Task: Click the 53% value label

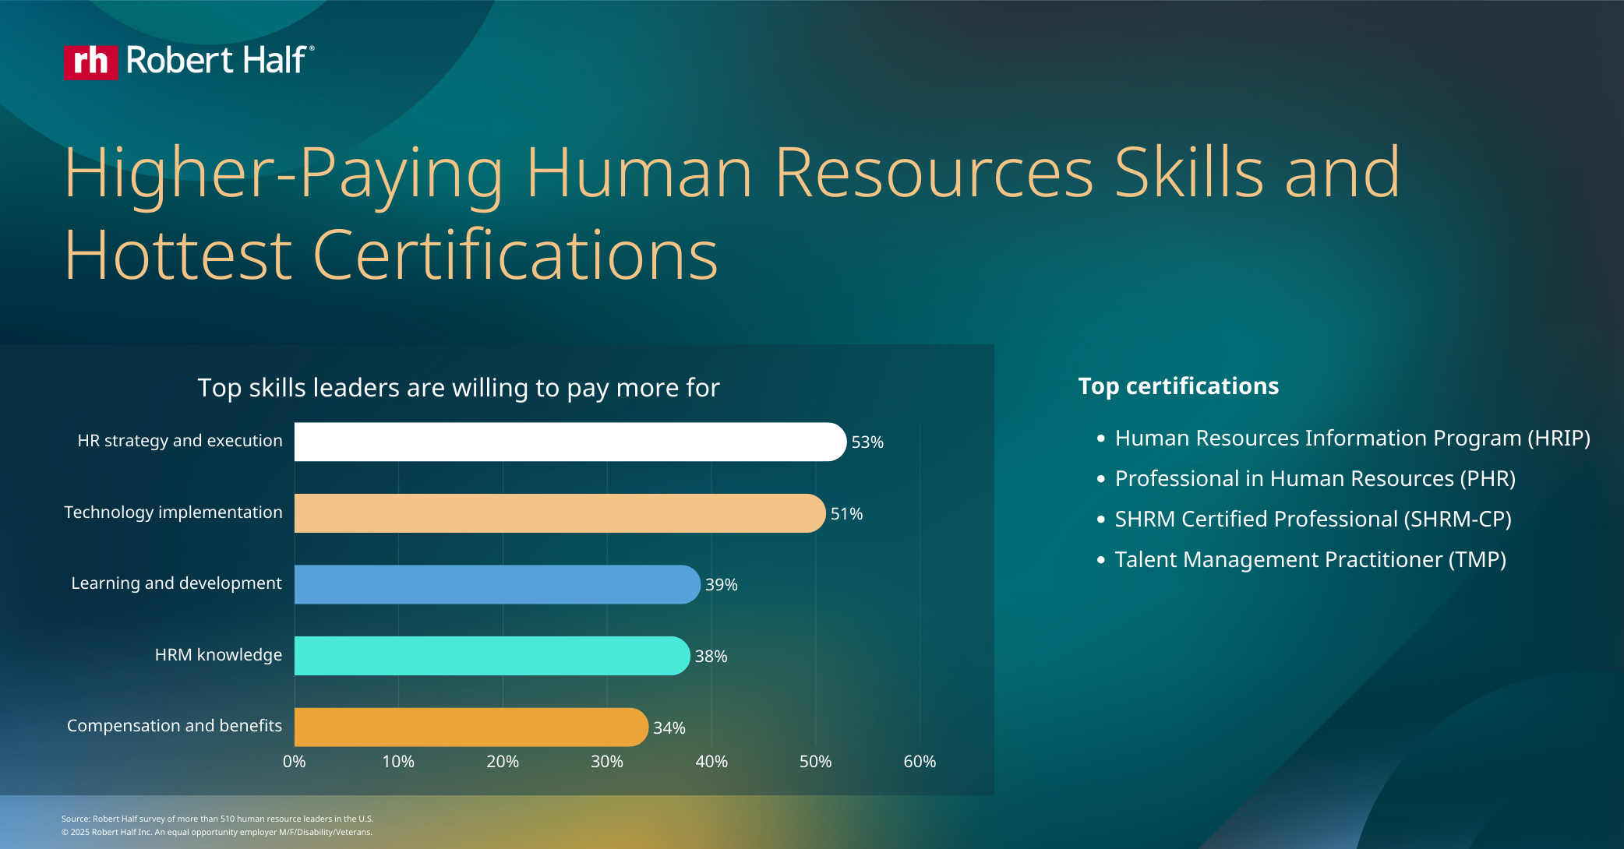Action: [867, 442]
